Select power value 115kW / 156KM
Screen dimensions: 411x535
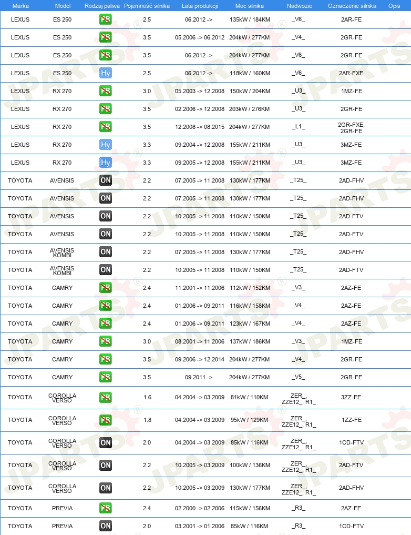tap(250, 508)
